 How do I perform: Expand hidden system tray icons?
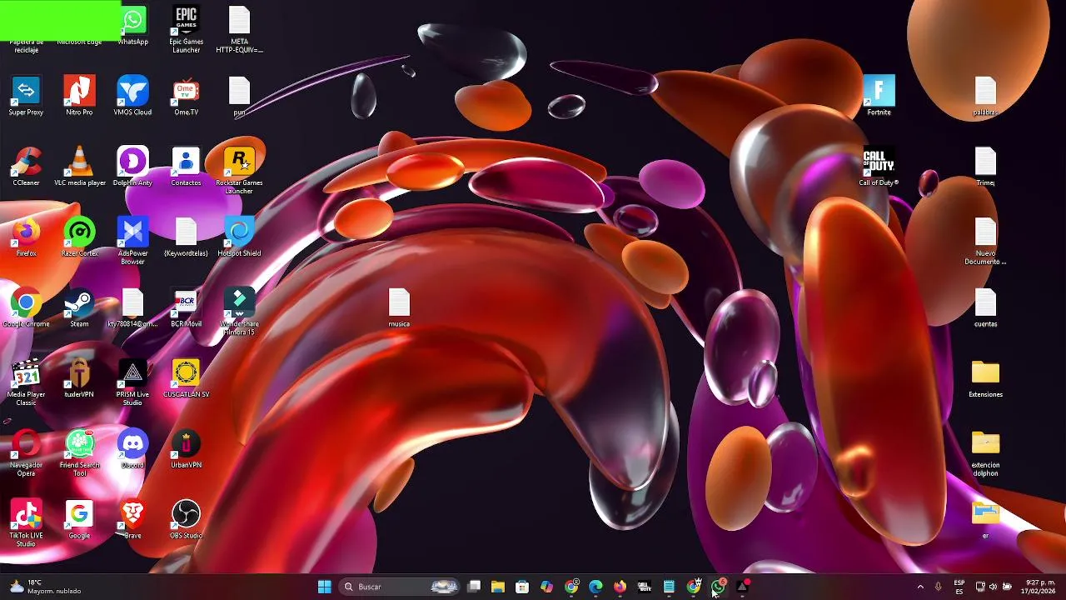pyautogui.click(x=920, y=587)
